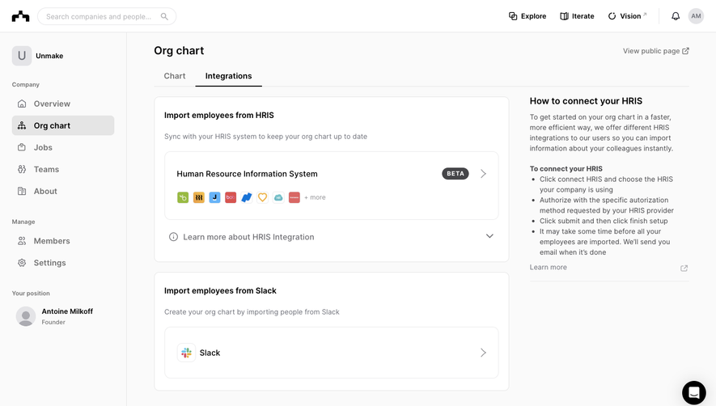The height and width of the screenshot is (406, 716).
Task: Click the last red HRIS provider icon
Action: (294, 197)
